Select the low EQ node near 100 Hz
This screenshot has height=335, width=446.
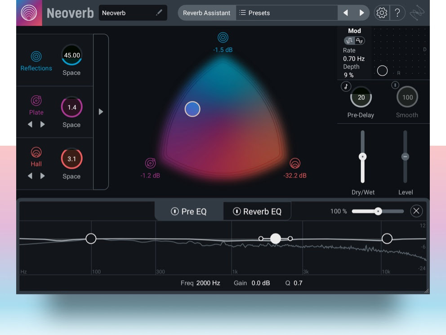coord(91,239)
